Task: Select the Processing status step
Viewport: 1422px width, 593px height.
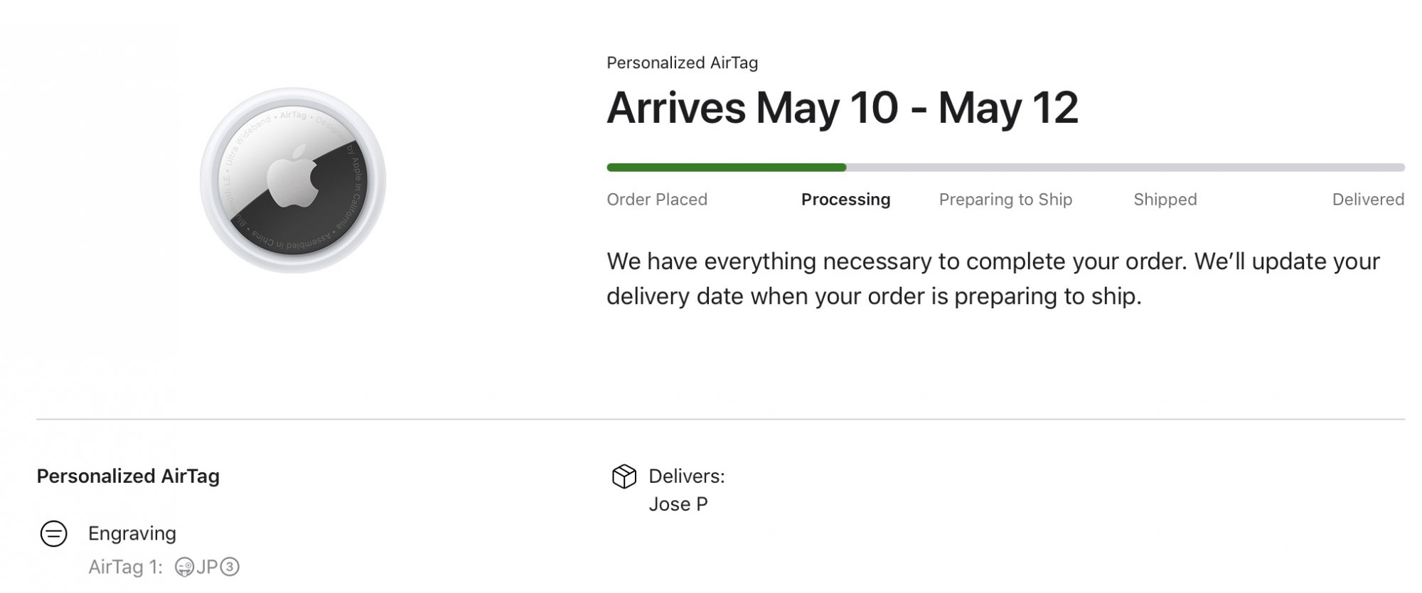Action: (x=845, y=200)
